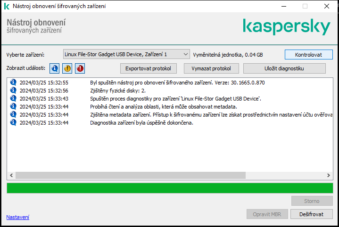Click timestamp 2024/03/25 15:32:55

pos(44,83)
